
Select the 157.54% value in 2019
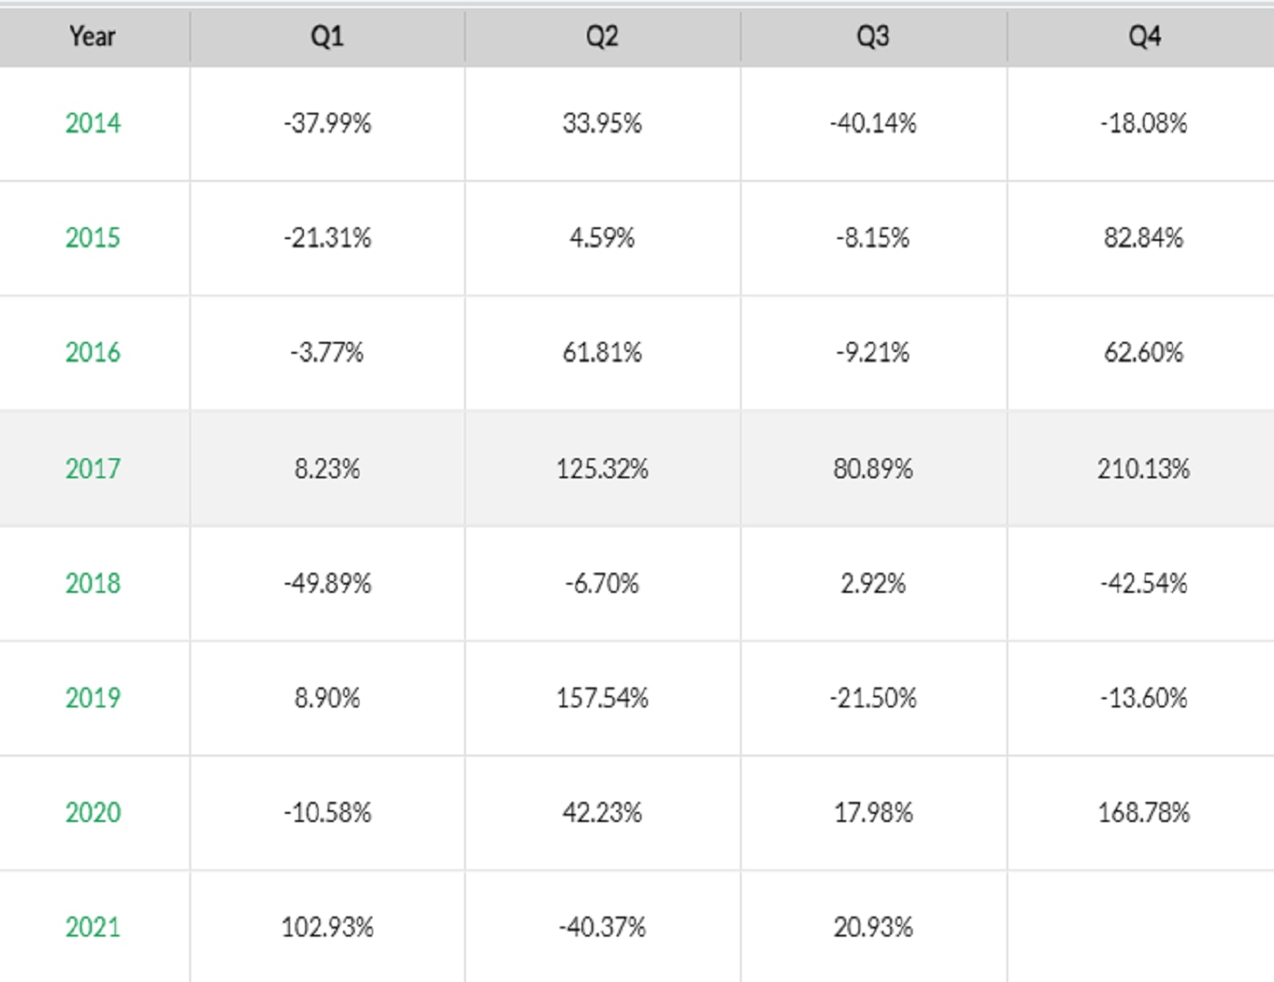602,697
